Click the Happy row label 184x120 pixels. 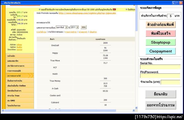pos(55,53)
